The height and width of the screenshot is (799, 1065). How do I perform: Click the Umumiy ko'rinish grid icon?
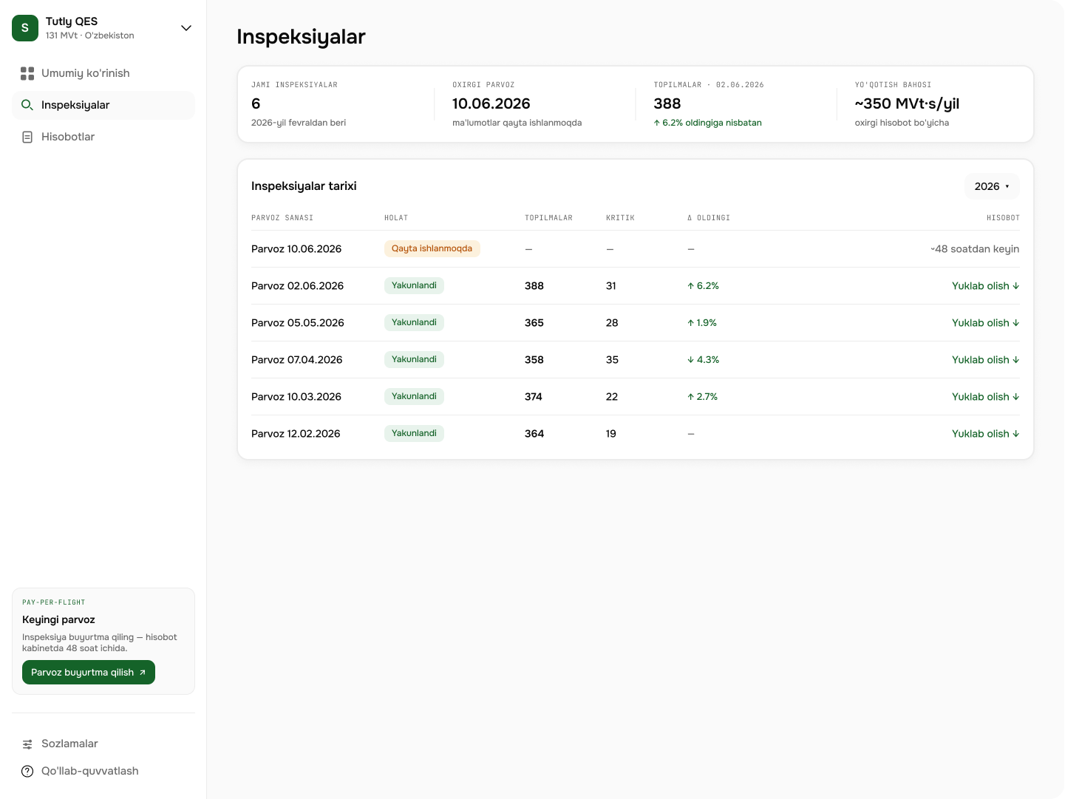27,73
